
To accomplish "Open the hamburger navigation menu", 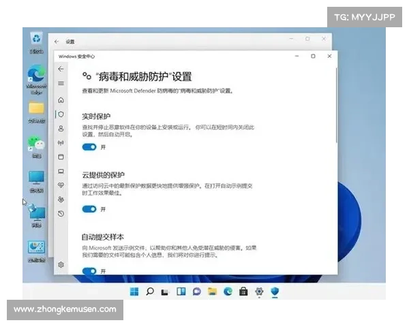I will (x=61, y=83).
